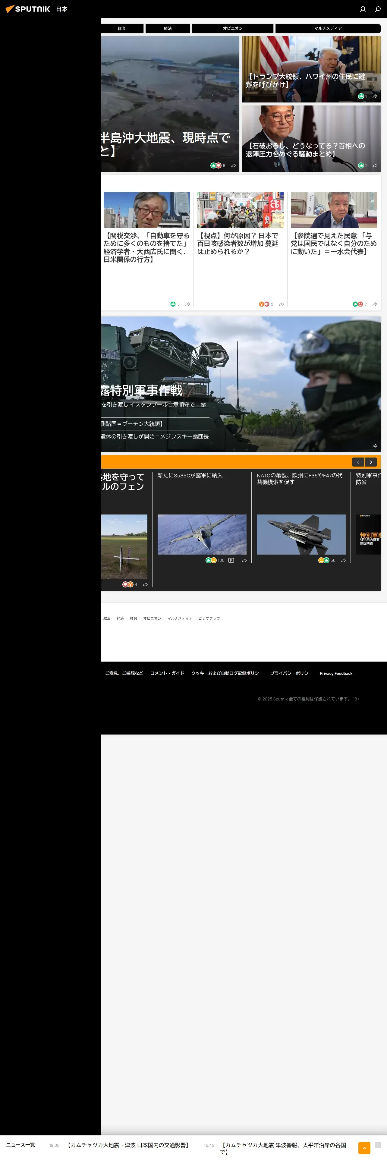Open 18:09 Kamchatka traffic impact ticker headline
The height and width of the screenshot is (1161, 387).
point(128,1145)
